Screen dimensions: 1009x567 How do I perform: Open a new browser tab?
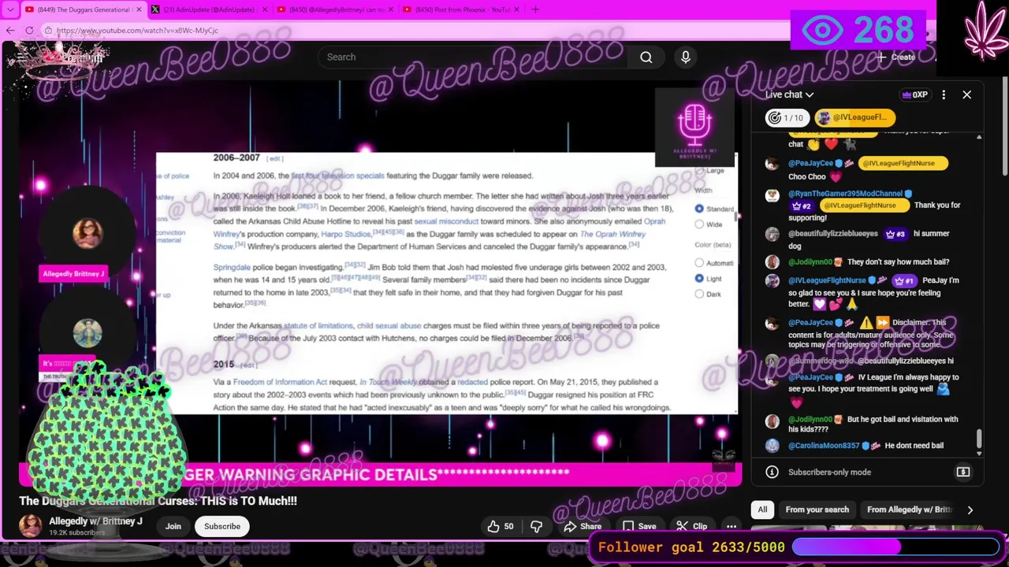pyautogui.click(x=535, y=9)
